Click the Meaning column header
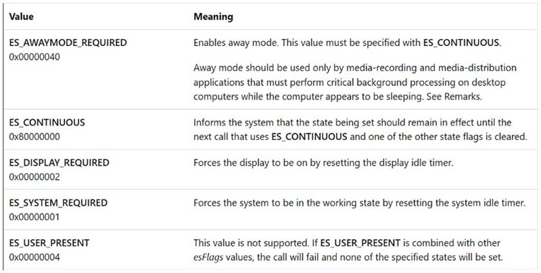 coord(212,15)
